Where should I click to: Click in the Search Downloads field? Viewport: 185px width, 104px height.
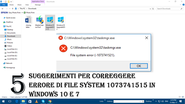(x=168, y=9)
